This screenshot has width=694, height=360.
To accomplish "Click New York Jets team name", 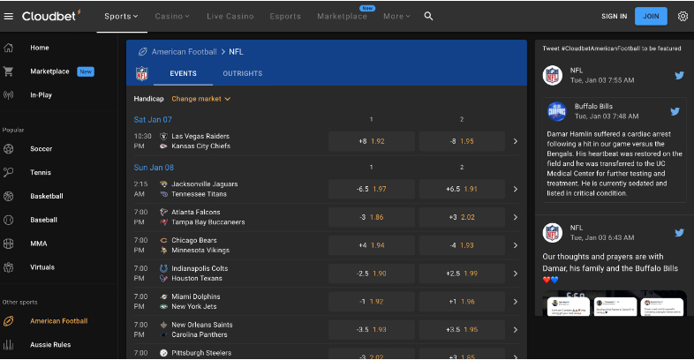I will point(194,306).
